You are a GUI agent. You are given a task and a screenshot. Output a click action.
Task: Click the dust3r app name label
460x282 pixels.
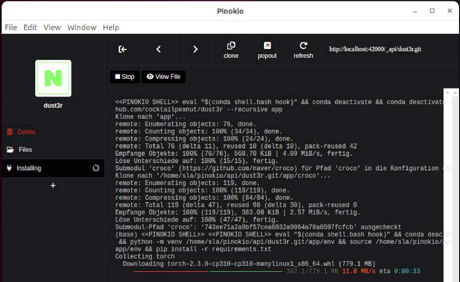53,106
